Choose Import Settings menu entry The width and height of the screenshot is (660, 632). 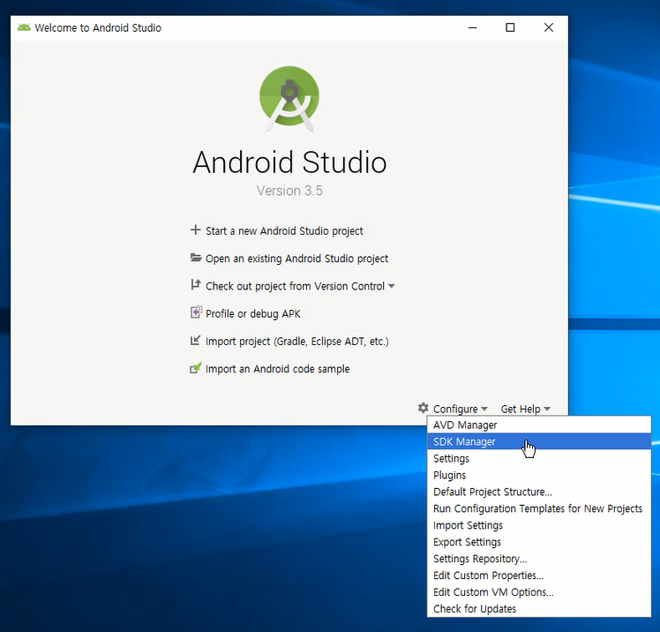tap(539, 525)
